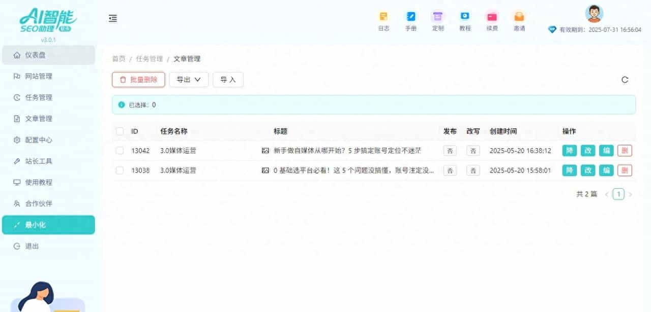The width and height of the screenshot is (651, 312).
Task: Click the user avatar in top right
Action: [593, 14]
